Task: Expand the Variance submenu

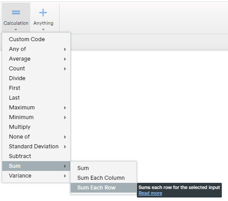Action: (x=36, y=176)
